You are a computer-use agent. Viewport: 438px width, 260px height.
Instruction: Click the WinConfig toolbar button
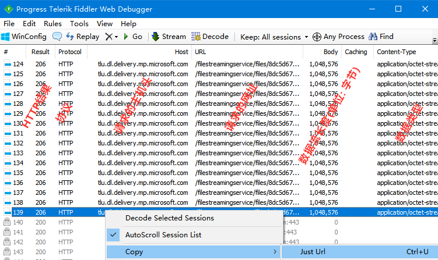click(x=23, y=37)
